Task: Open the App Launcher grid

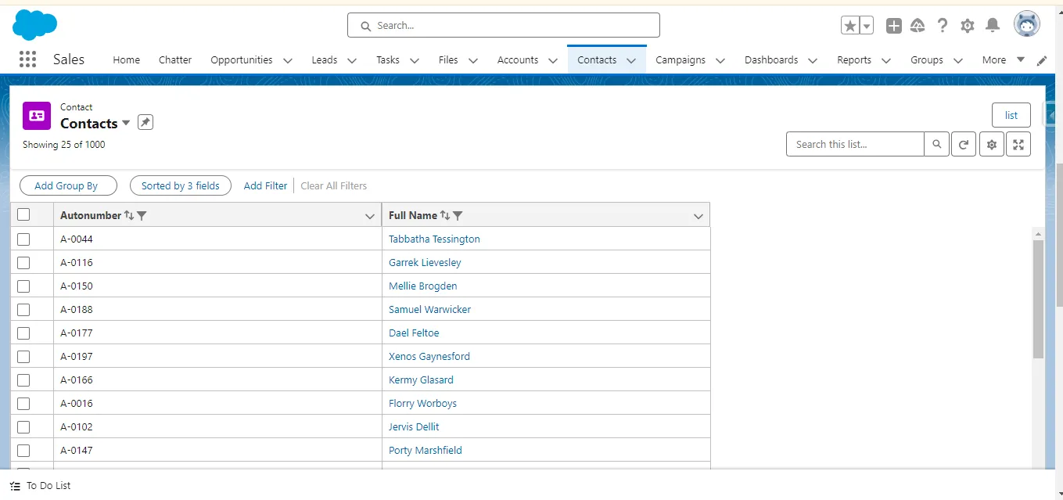Action: [27, 59]
